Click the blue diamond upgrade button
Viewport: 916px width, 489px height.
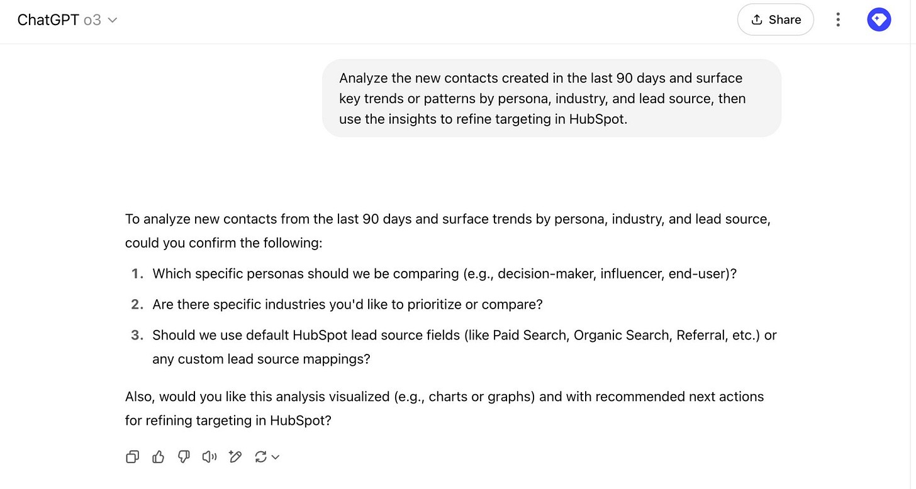tap(879, 19)
